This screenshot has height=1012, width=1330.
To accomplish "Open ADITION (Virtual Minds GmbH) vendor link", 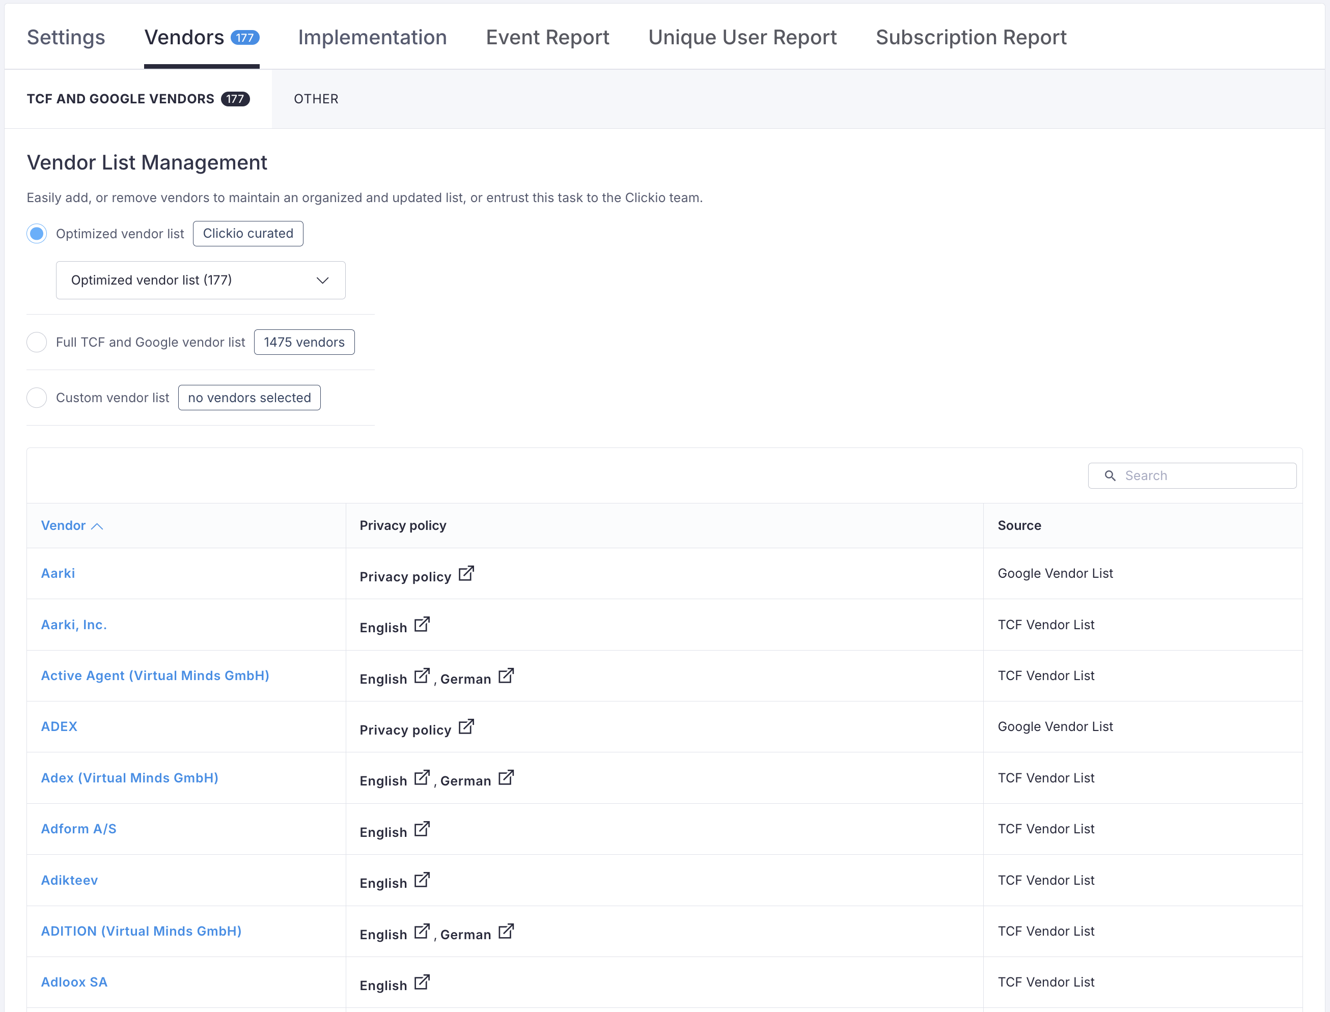I will point(141,931).
